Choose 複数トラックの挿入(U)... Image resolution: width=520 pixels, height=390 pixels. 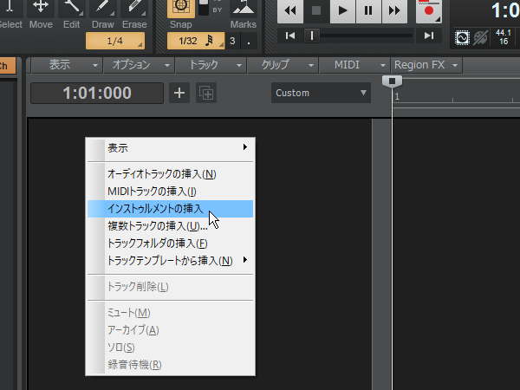tap(170, 226)
